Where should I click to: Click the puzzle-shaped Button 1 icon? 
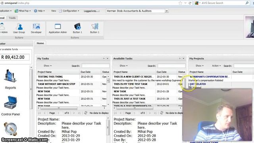pos(95,28)
